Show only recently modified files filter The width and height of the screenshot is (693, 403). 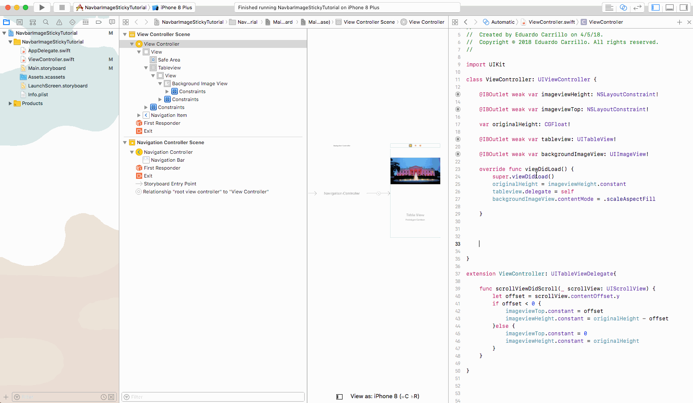[103, 397]
